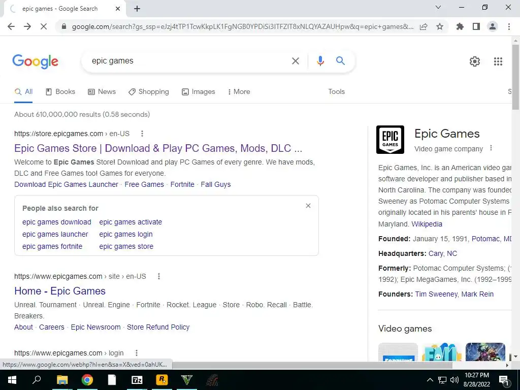
Task: Search for epic games login
Action: pos(126,235)
